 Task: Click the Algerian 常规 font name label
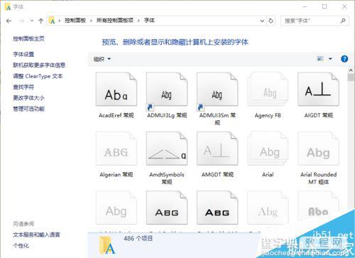[x=116, y=175]
